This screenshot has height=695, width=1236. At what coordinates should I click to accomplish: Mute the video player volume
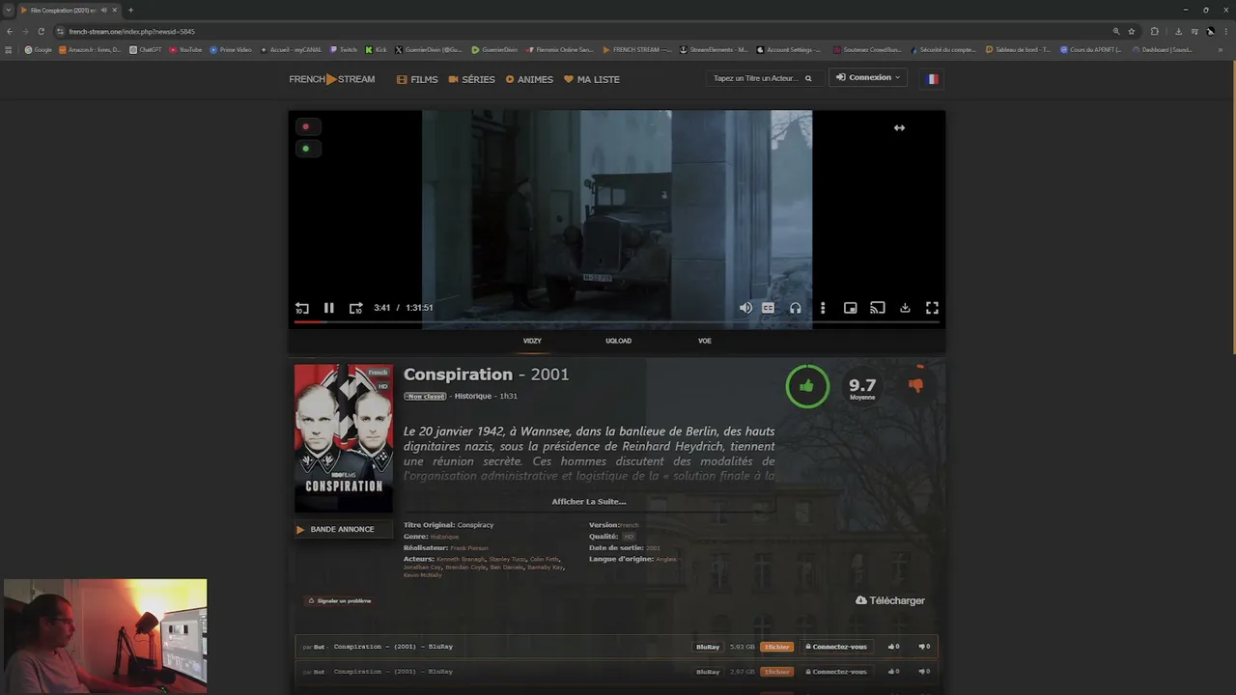pos(745,308)
